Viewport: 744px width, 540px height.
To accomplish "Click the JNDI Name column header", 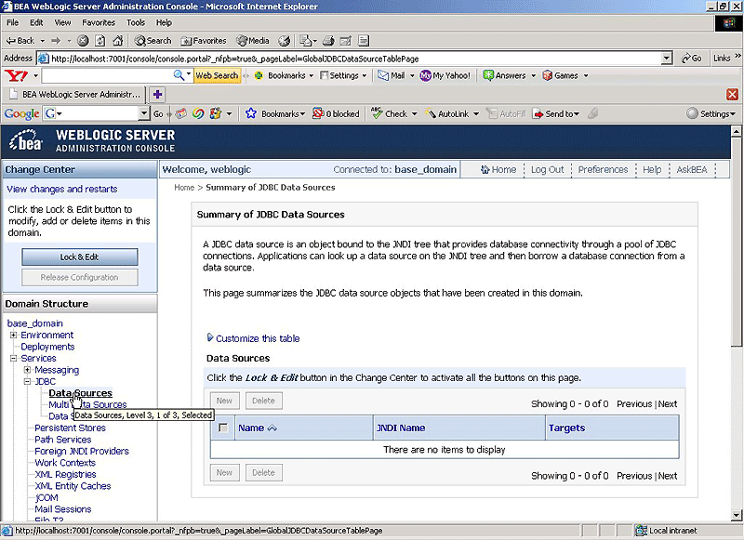I will (401, 428).
